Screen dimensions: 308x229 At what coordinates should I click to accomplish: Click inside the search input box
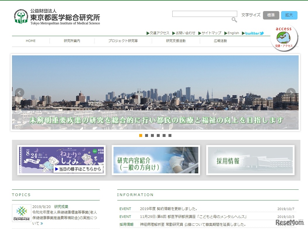[204, 13]
